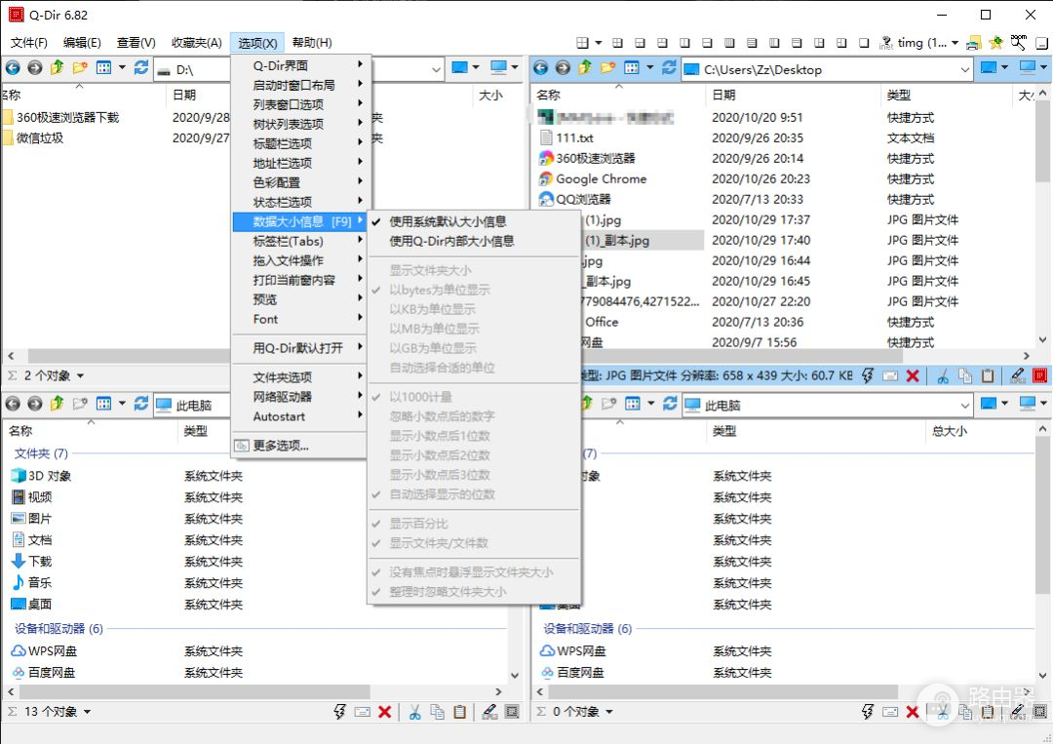Expand the C:\Users\Zz\Desktop address dropdown
This screenshot has width=1053, height=744.
[x=964, y=69]
